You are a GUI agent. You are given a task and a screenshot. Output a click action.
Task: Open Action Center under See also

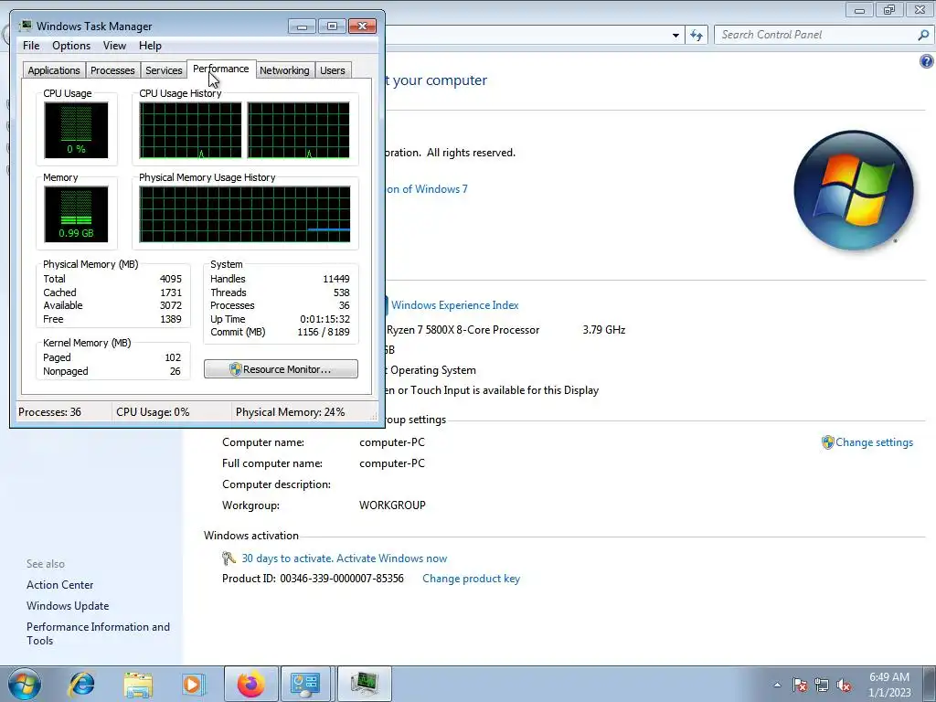(x=59, y=585)
